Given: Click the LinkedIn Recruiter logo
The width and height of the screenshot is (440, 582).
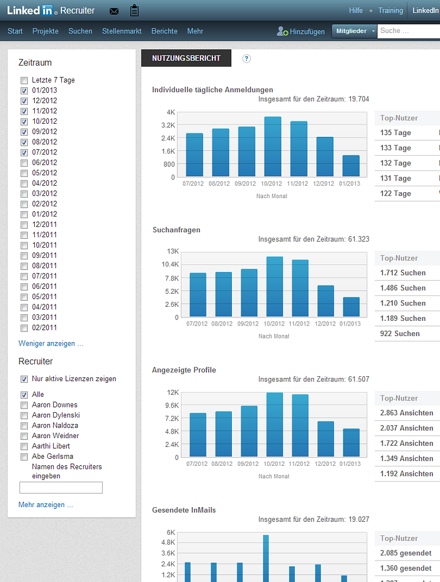Looking at the screenshot, I should [x=51, y=11].
